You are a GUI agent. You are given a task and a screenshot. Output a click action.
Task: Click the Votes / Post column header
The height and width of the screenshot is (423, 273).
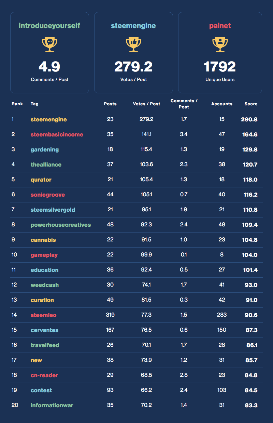coord(146,104)
